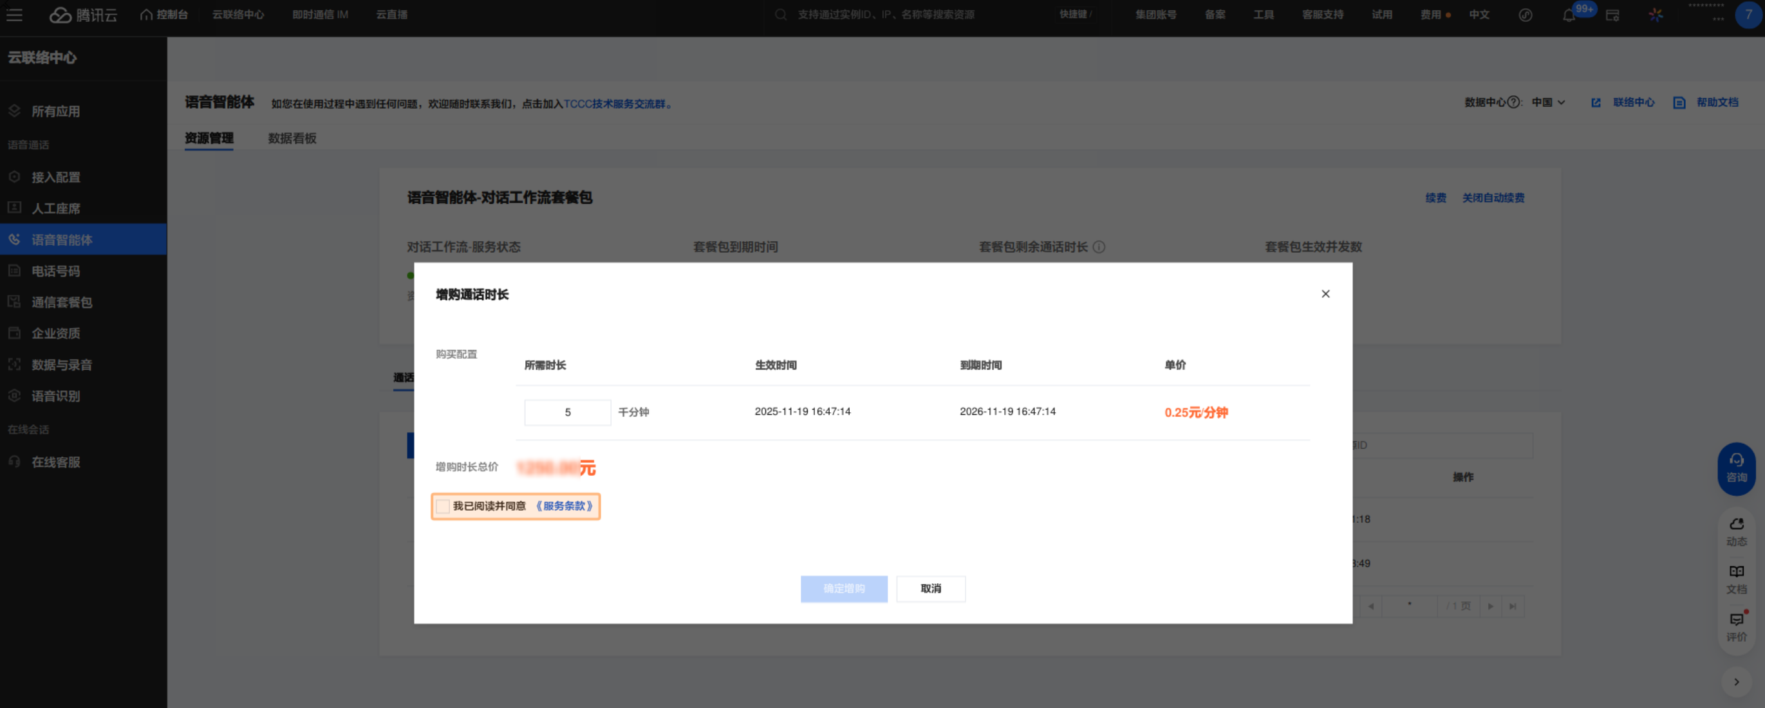Click the 数据中心 help question icon
1765x708 pixels.
[1513, 103]
